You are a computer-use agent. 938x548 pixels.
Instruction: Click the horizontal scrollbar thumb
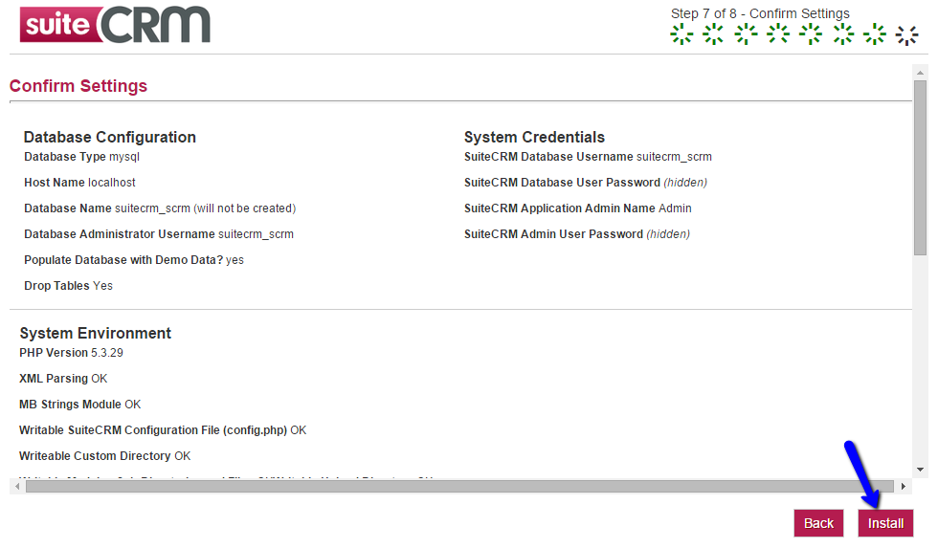click(459, 487)
